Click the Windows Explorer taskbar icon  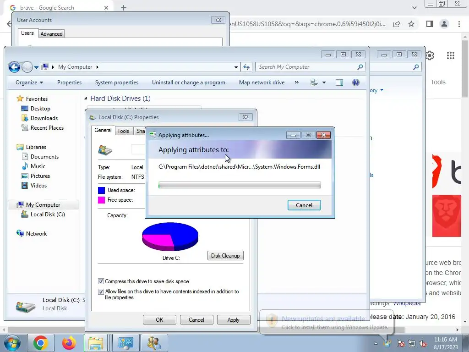[x=96, y=343]
